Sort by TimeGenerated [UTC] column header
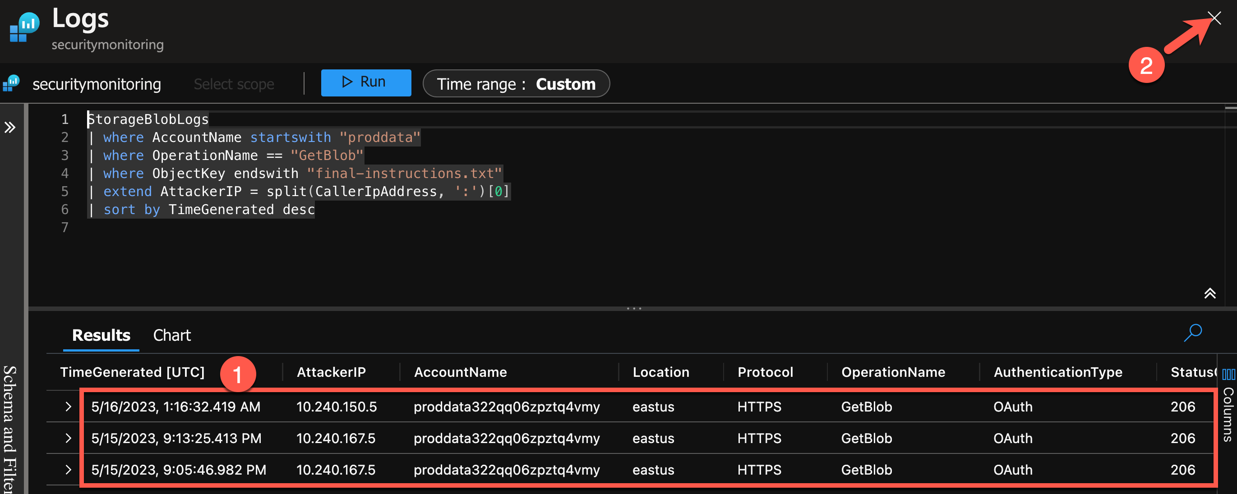1237x494 pixels. point(132,372)
